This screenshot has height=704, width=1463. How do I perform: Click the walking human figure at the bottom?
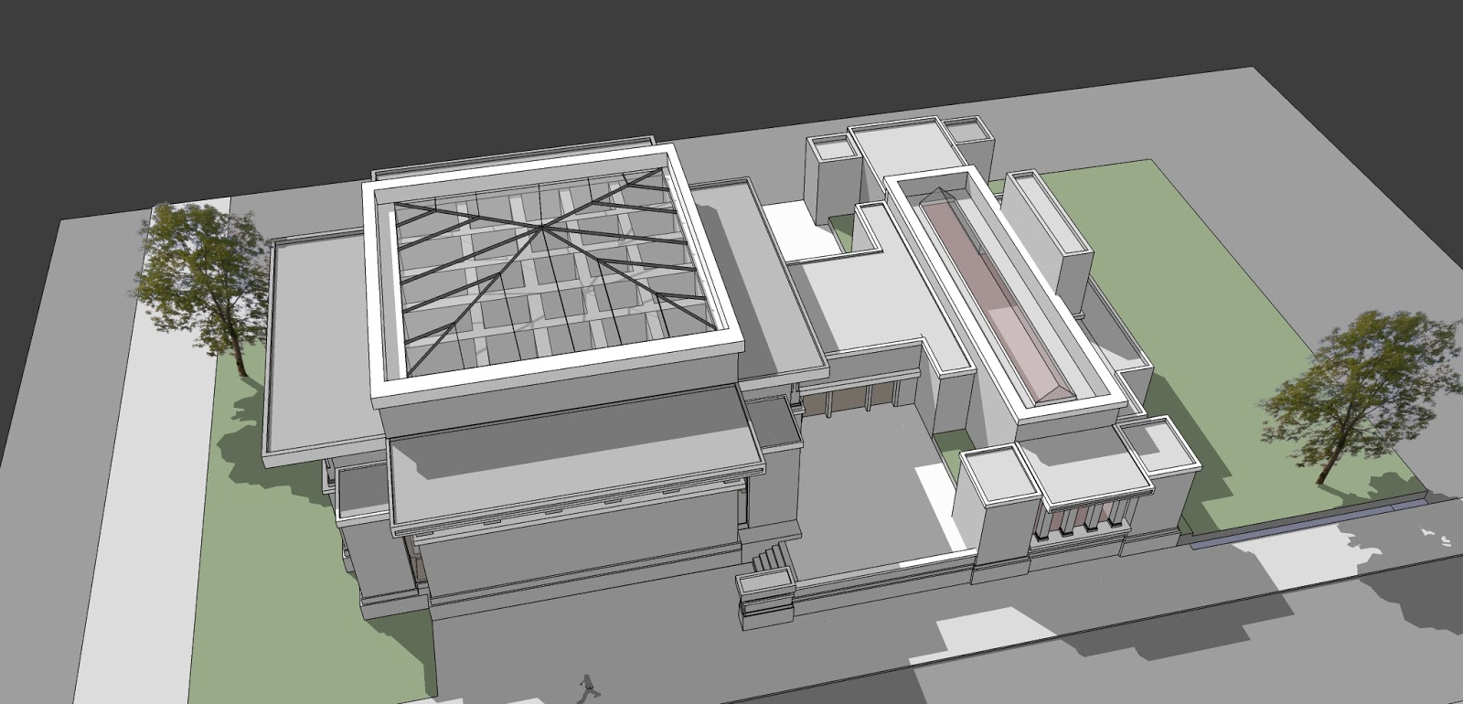587,688
